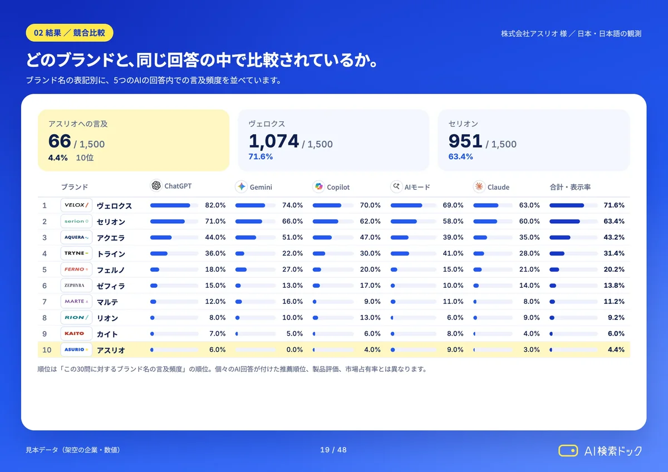
Task: Click the ChatGPT column label
Action: (178, 186)
